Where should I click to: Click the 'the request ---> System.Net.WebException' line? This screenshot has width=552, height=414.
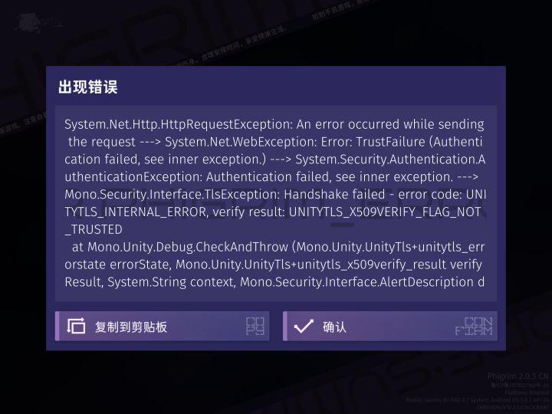[x=275, y=142]
